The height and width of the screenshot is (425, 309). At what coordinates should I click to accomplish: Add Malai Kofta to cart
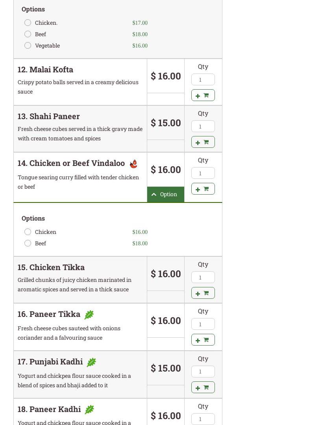[x=203, y=95]
